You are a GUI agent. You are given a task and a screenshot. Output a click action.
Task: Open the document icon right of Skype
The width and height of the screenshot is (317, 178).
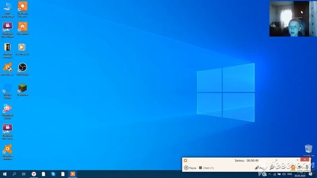[x=63, y=174]
